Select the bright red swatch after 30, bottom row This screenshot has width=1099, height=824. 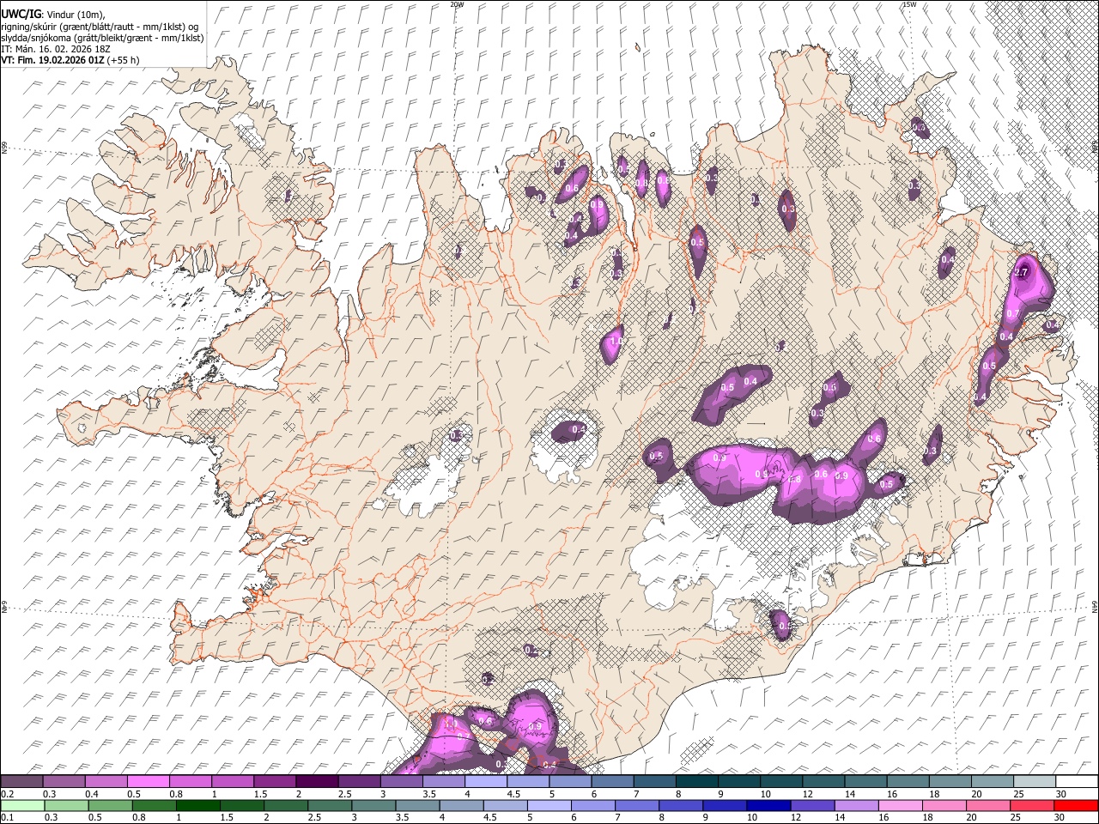point(1078,806)
